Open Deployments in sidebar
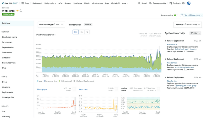 click(8, 92)
